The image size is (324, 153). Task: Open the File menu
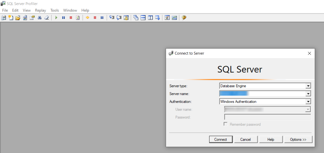5,10
